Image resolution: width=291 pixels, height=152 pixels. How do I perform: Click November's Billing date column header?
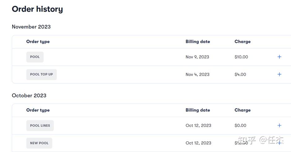[x=198, y=42]
